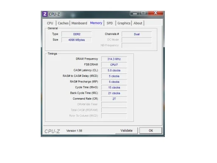Click the CPU-Z purple Z title icon
Viewport: 217px width, 163px height.
coord(45,14)
